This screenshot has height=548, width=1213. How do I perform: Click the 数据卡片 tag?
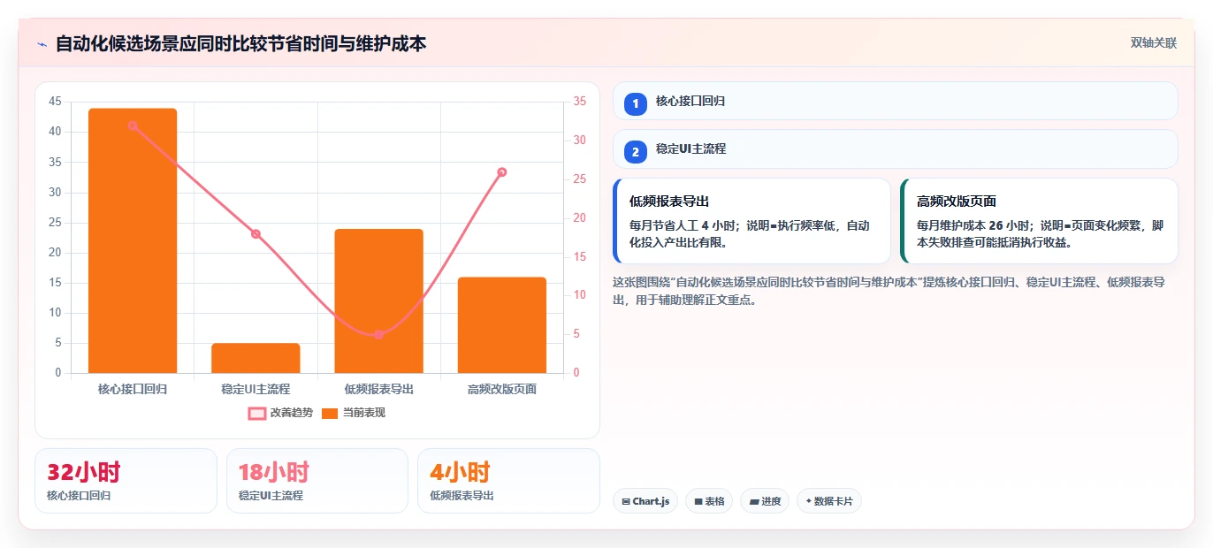829,501
